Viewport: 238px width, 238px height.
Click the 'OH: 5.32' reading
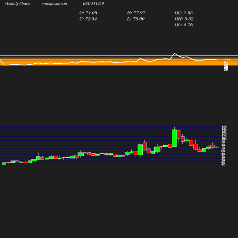pyautogui.click(x=184, y=19)
